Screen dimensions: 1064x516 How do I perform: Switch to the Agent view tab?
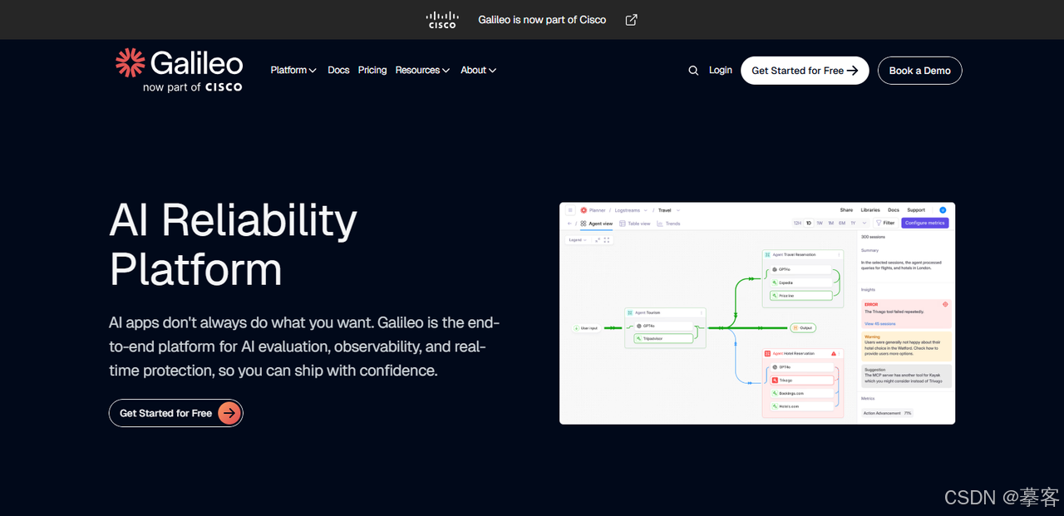[x=597, y=224]
